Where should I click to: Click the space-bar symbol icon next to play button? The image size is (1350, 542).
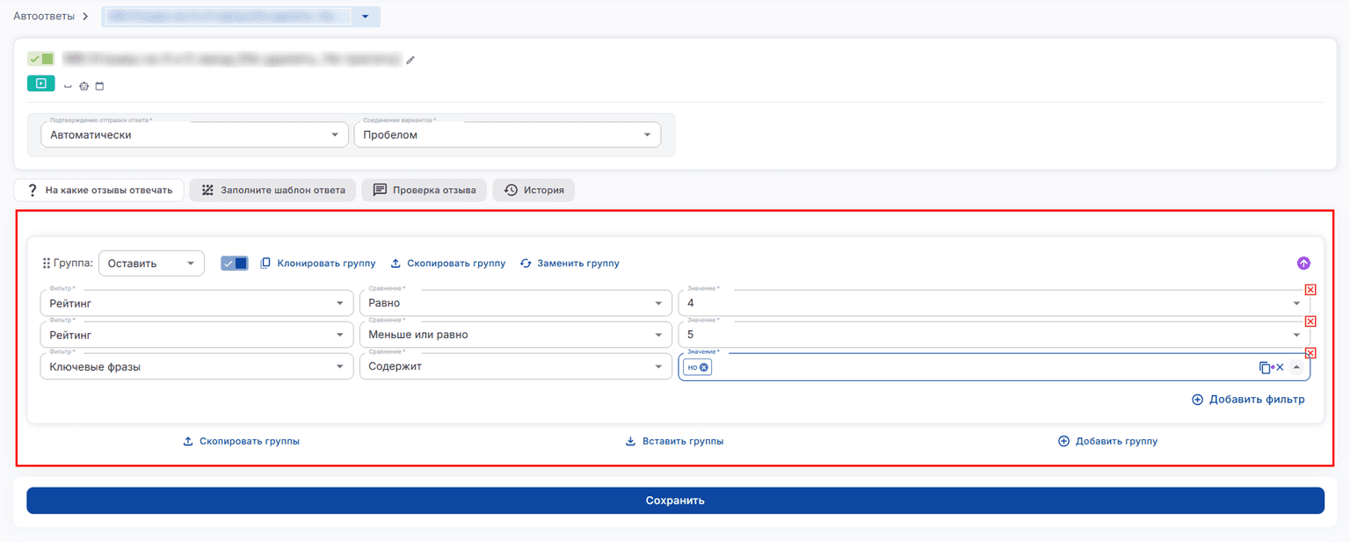(69, 87)
